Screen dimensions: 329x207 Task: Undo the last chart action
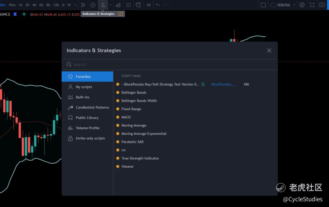tap(157, 5)
